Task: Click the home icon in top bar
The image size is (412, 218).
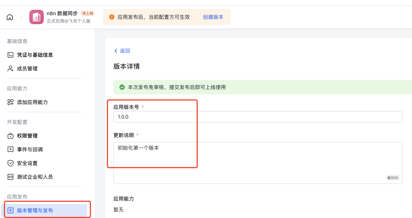Action: pyautogui.click(x=10, y=17)
